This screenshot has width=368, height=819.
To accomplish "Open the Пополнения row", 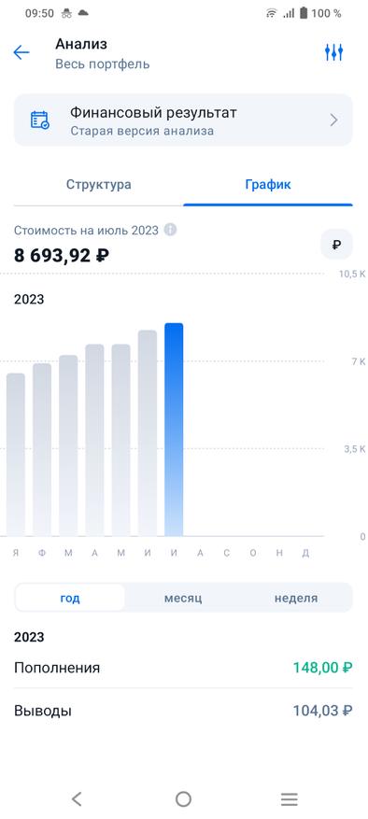I will click(x=183, y=668).
